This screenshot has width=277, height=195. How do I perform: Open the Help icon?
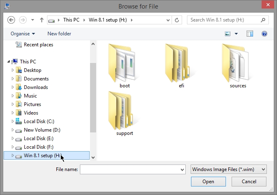264,34
